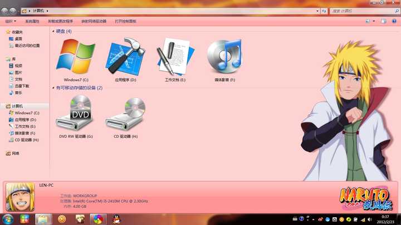Click the volume speaker tray icon
The image size is (401, 225).
point(370,219)
